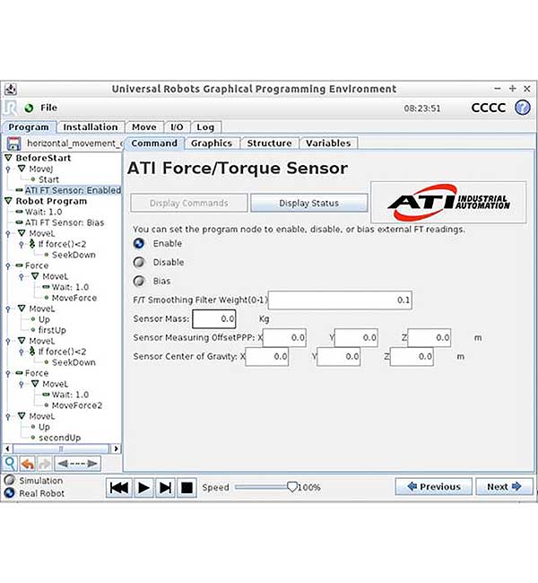Open the File menu
Image resolution: width=538 pixels, height=583 pixels.
pyautogui.click(x=48, y=108)
